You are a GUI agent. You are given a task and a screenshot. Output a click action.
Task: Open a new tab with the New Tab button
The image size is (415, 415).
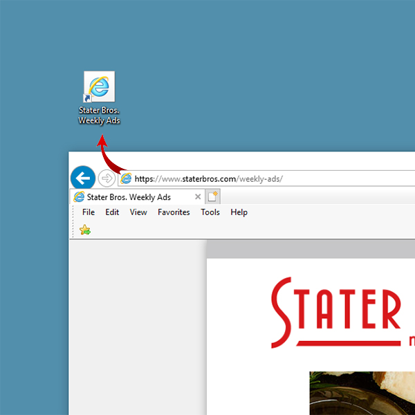point(213,196)
